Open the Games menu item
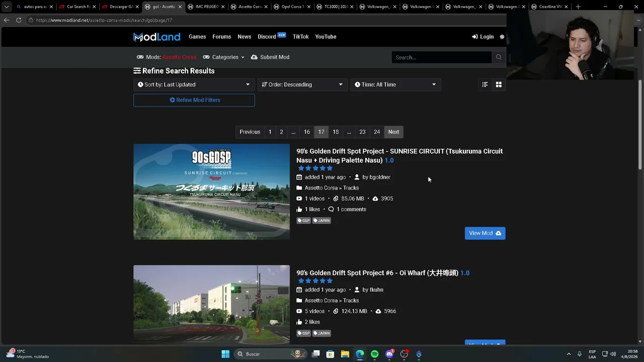The height and width of the screenshot is (362, 644). (197, 37)
